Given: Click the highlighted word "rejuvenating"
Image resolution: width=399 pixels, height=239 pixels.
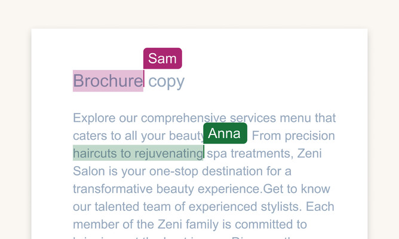Looking at the screenshot, I should [x=168, y=154].
